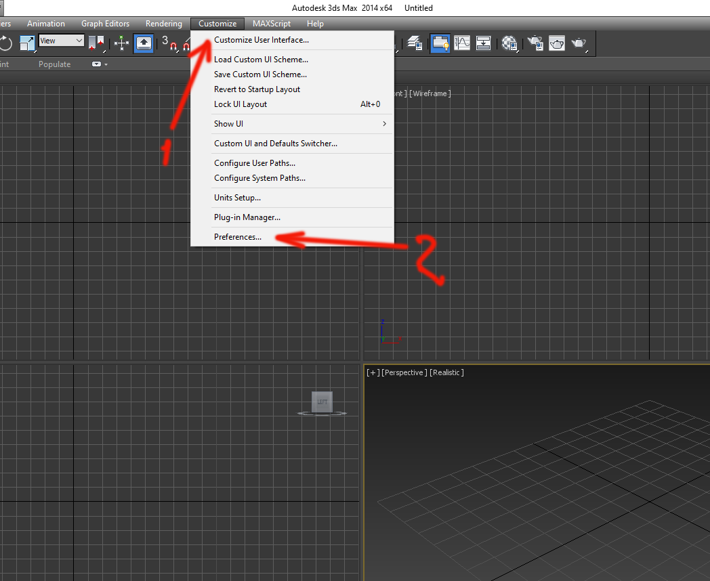Open the Manage Layers dialog icon

415,43
